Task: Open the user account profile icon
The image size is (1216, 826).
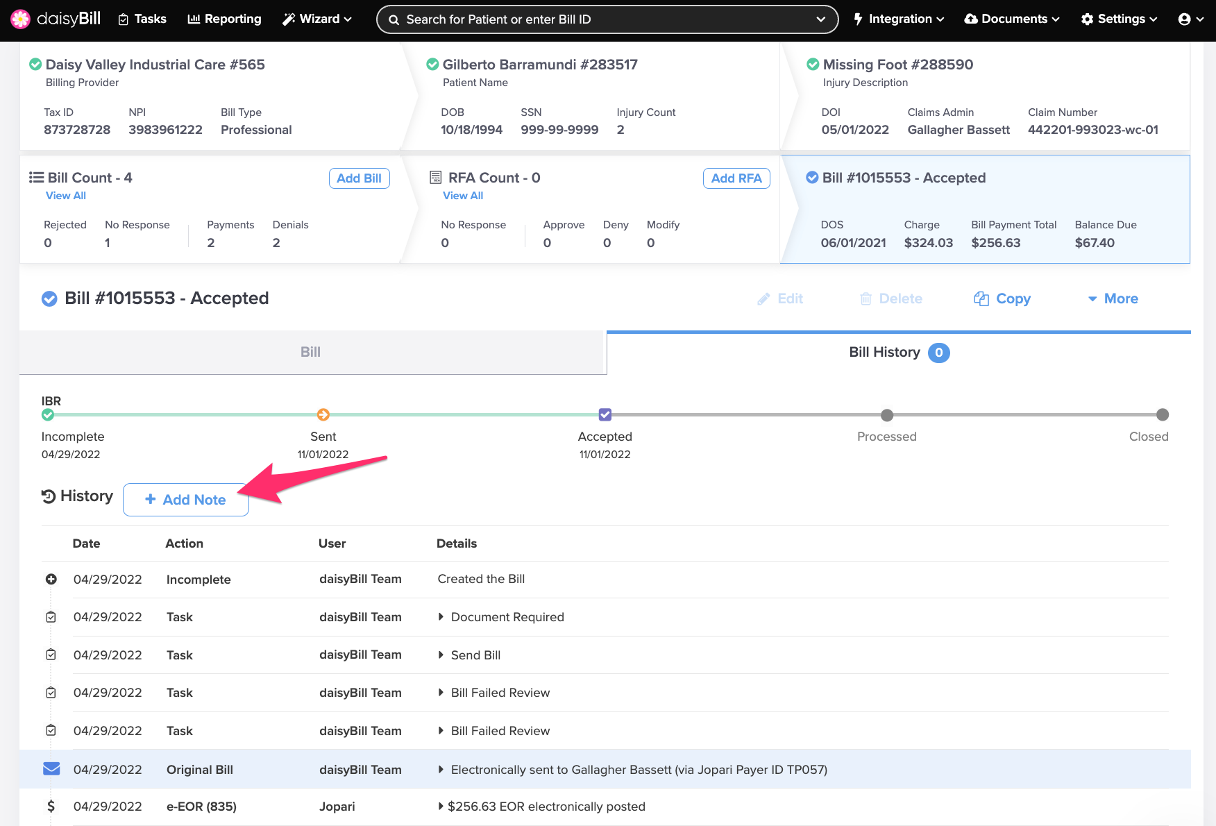Action: click(x=1184, y=19)
